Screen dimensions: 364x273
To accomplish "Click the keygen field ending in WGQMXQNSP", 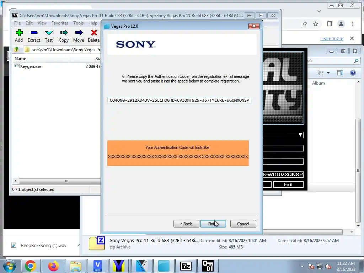I will [283, 174].
